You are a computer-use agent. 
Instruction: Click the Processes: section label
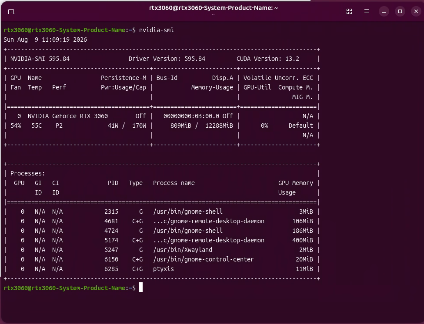(27, 174)
